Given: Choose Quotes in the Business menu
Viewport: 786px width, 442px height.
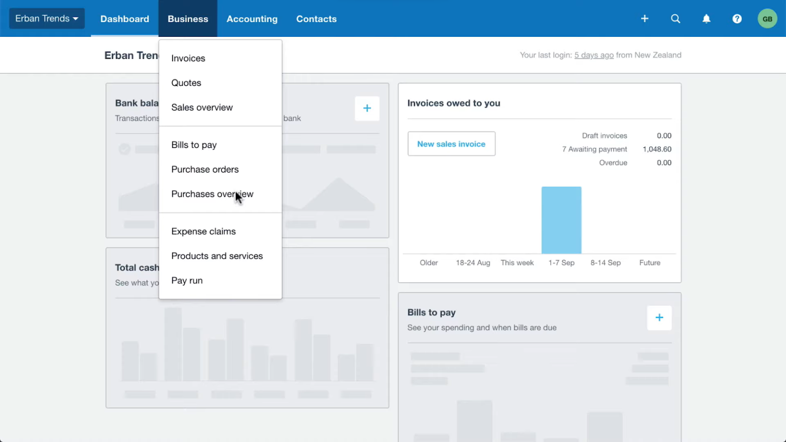Looking at the screenshot, I should click(x=186, y=82).
